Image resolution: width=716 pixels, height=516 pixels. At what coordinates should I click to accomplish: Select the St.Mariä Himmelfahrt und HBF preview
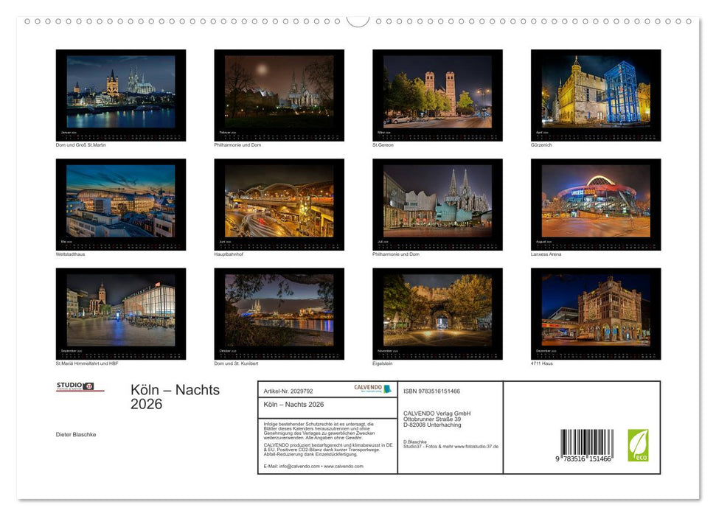[x=119, y=313]
